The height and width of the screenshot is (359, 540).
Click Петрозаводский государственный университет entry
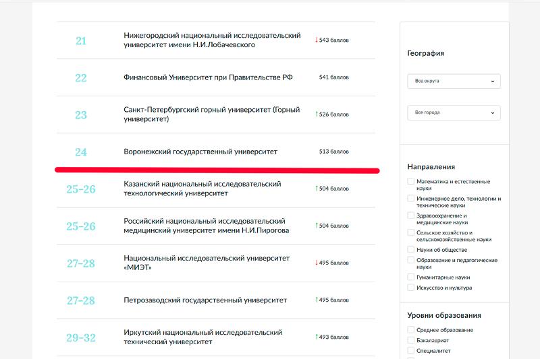point(205,300)
